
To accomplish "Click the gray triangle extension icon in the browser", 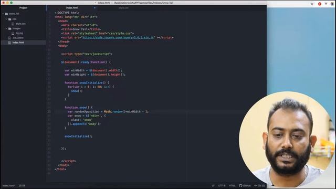I will click(x=326, y=4).
